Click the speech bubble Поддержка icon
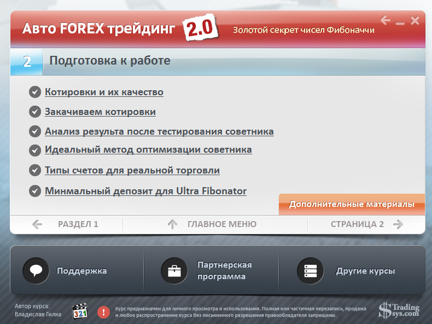The width and height of the screenshot is (432, 324). click(37, 271)
